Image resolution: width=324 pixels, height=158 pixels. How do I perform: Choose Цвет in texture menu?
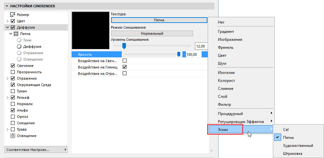click(x=241, y=56)
